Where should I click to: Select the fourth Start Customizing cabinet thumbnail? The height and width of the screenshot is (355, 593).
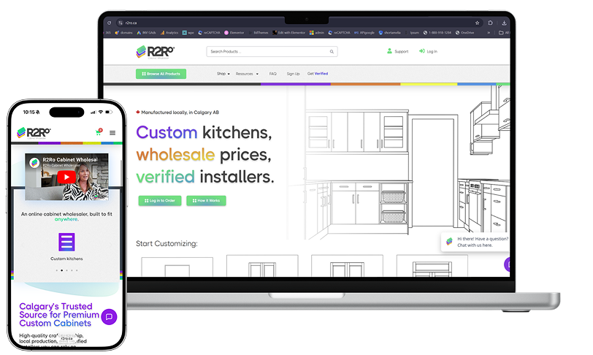432,266
